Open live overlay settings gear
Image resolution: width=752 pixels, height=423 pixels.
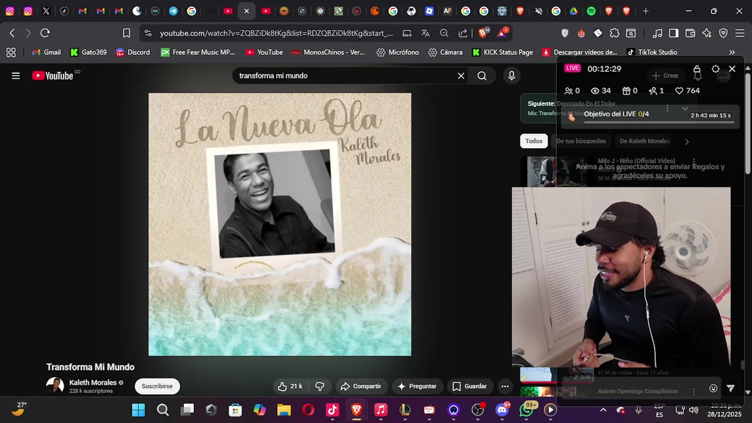coord(716,69)
